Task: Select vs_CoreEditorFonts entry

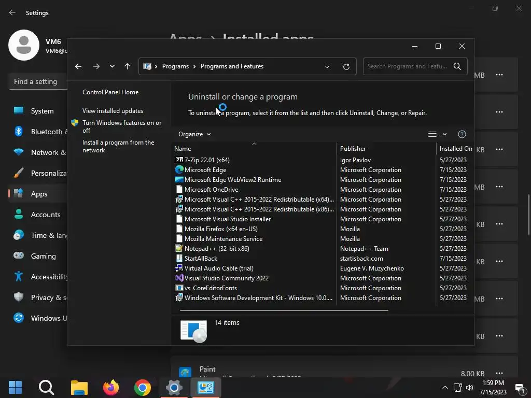Action: click(x=211, y=288)
